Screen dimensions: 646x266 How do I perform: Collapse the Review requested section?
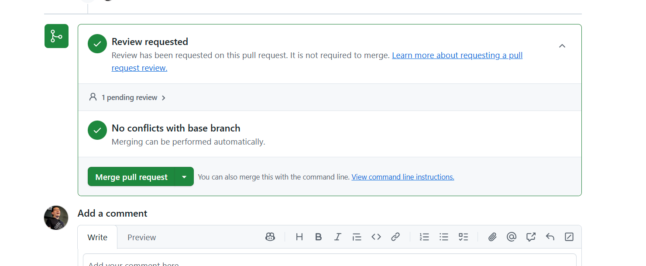tap(562, 45)
